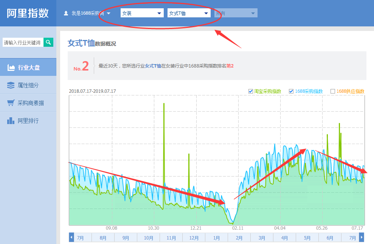Click the timeline right scroll arrow
374x244 pixels.
pyautogui.click(x=362, y=237)
